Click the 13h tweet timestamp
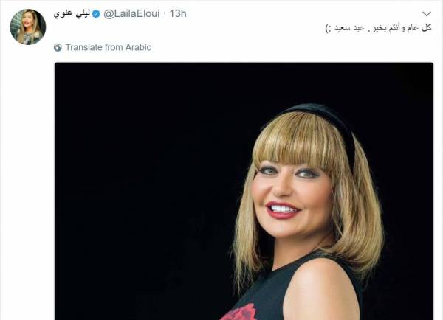 [178, 13]
